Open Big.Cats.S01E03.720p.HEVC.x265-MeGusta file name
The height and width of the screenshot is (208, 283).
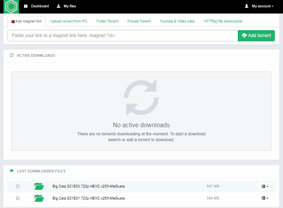[89, 186]
